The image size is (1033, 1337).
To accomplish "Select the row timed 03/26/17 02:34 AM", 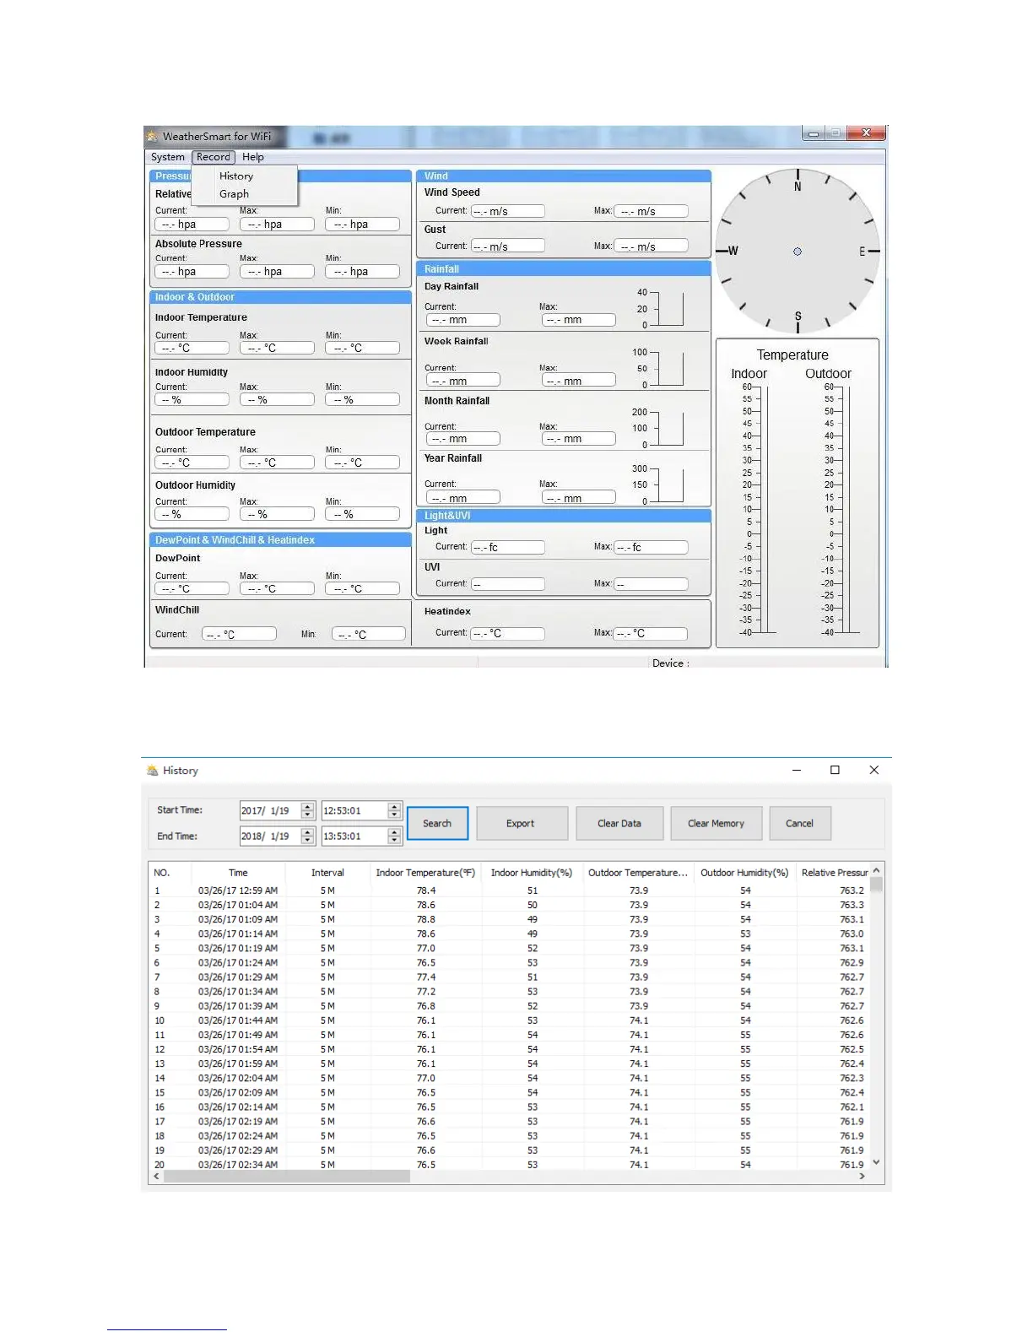I will [509, 1165].
